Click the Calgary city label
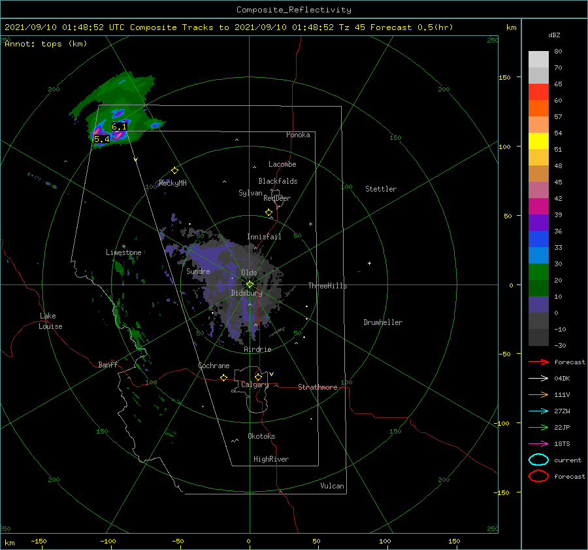Screen dimensions: 588x550 click(255, 385)
